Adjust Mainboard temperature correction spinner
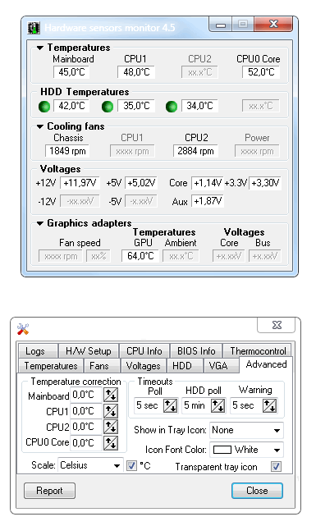This screenshot has height=526, width=316. tap(110, 395)
